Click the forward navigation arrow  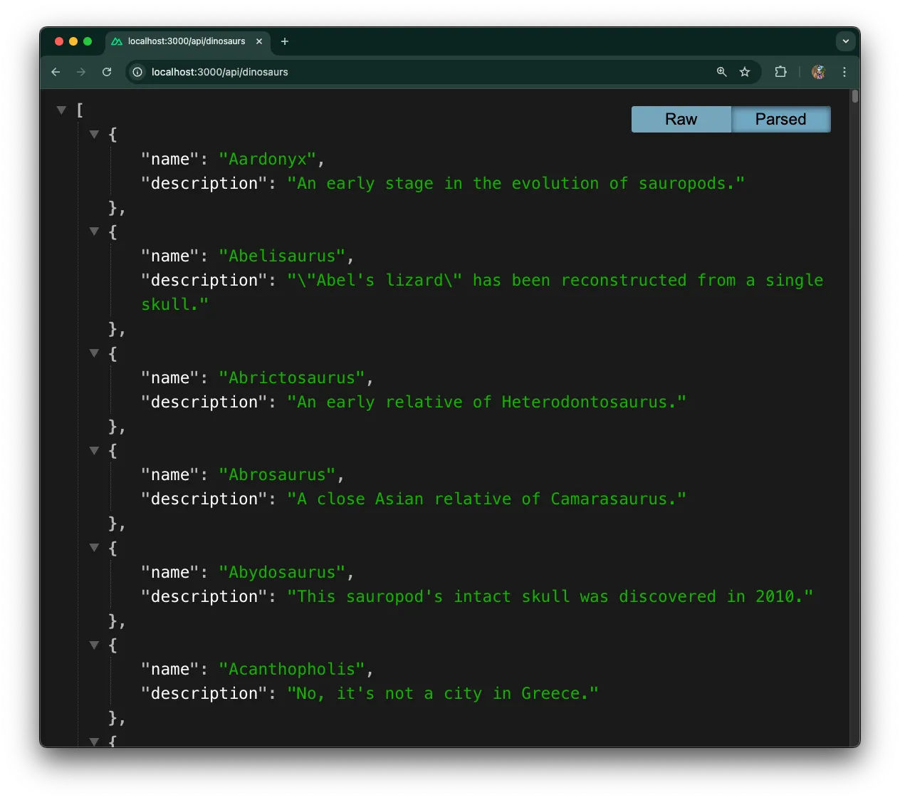click(x=81, y=72)
